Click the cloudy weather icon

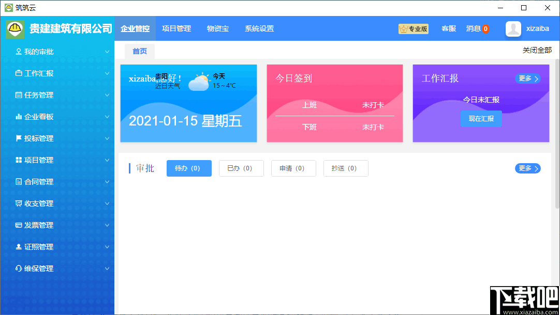coord(199,82)
